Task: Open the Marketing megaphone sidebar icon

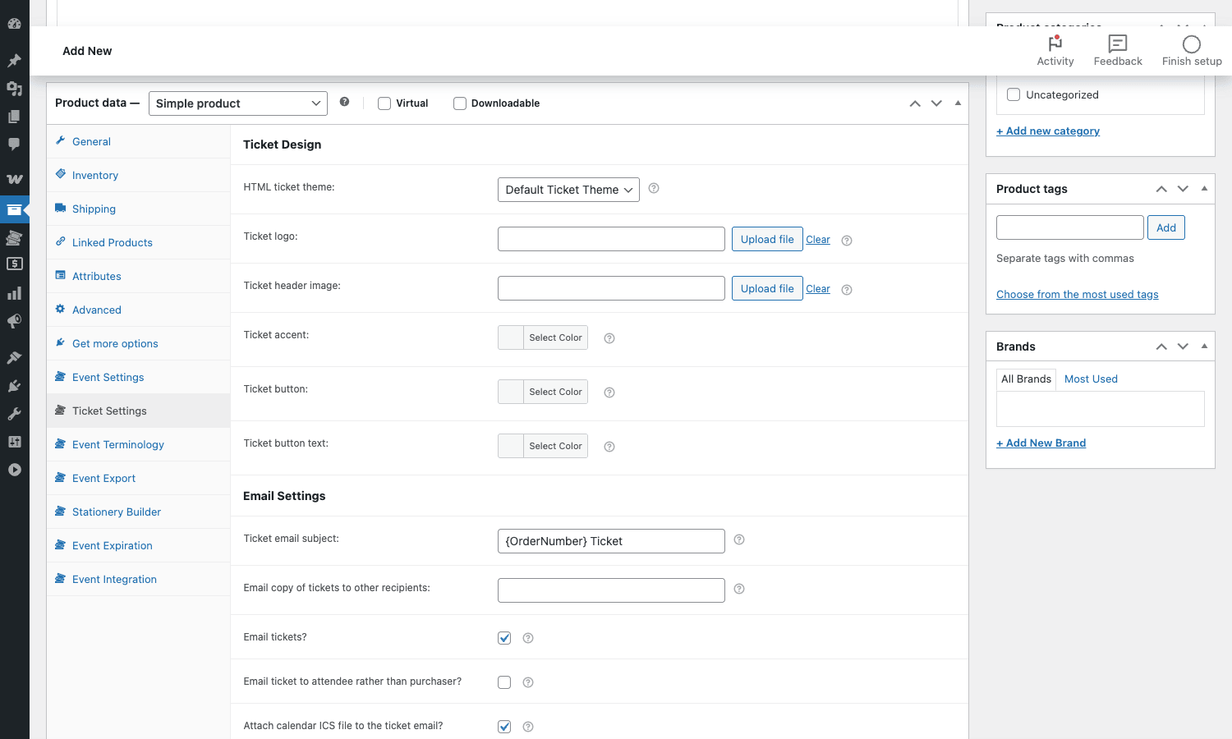Action: click(14, 321)
